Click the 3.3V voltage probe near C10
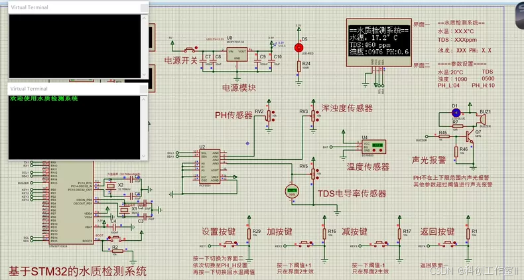 (277, 44)
